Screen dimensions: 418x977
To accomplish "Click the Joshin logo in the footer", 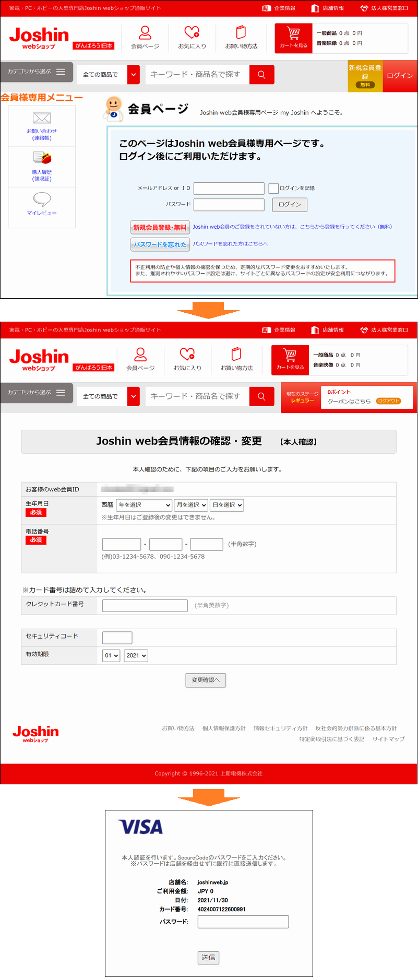I will 35,733.
